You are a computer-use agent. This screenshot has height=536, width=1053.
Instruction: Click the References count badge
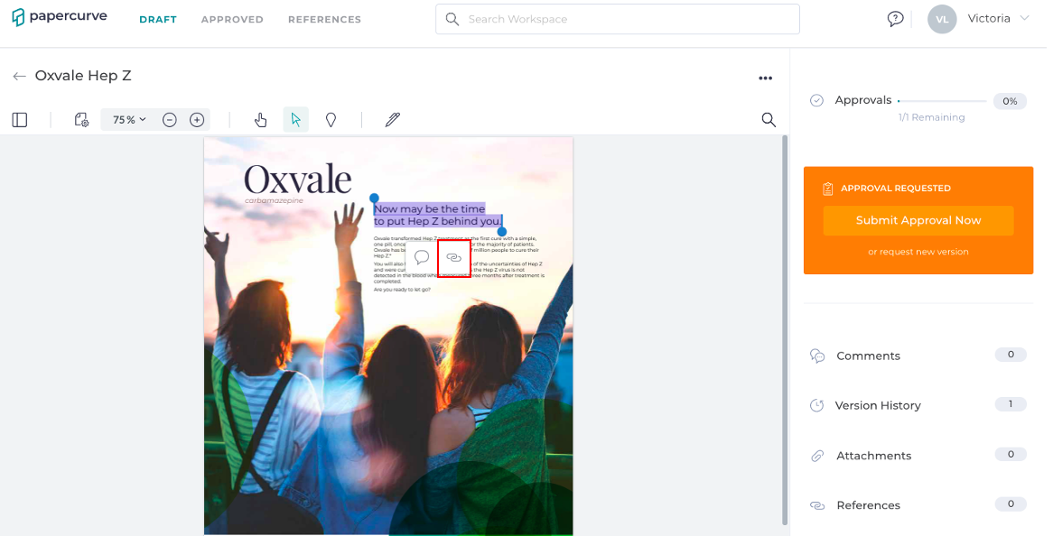(1011, 504)
